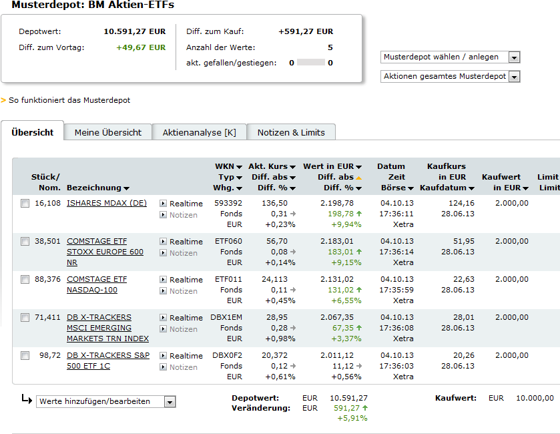Click Realtime arrow icon for COMSTAGE NASDAQ-100
The height and width of the screenshot is (434, 560).
(x=164, y=279)
